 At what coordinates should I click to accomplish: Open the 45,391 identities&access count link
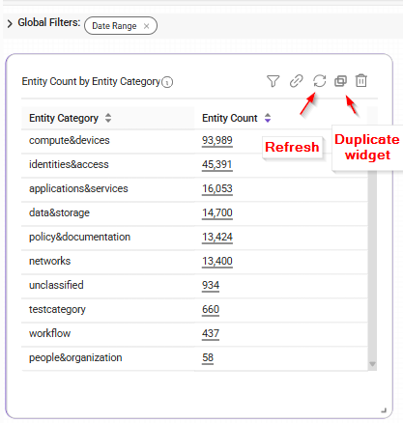click(217, 165)
